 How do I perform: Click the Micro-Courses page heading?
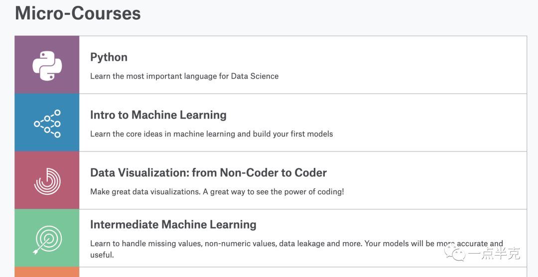(78, 13)
